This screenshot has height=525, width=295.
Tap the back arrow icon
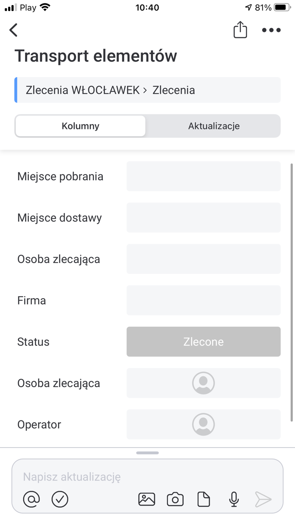[x=14, y=30]
